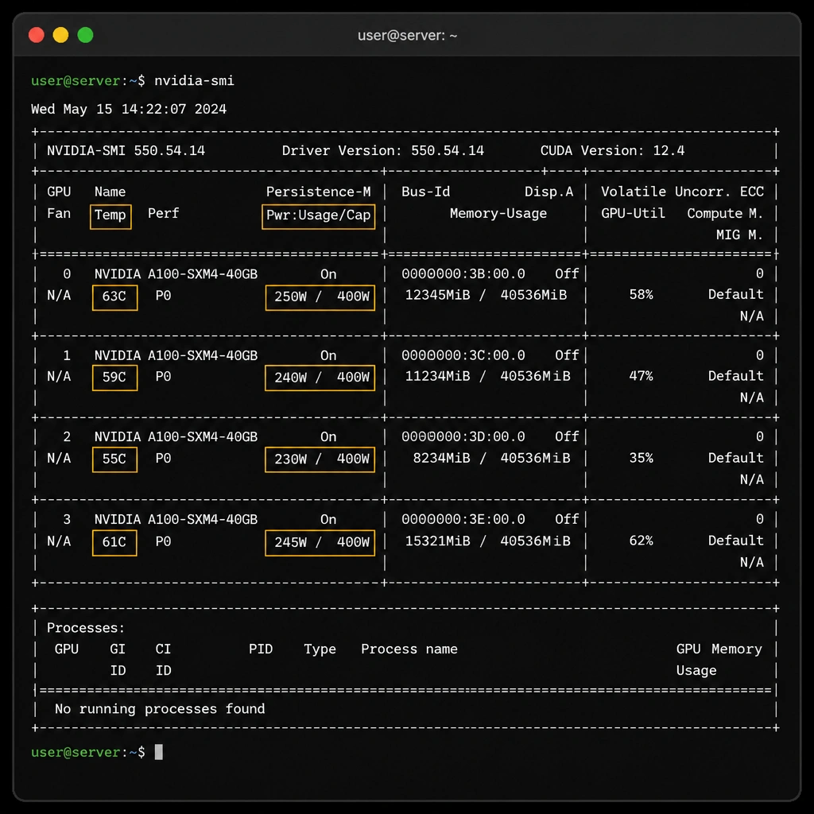This screenshot has height=814, width=814.
Task: Click the red close window button
Action: pyautogui.click(x=37, y=35)
